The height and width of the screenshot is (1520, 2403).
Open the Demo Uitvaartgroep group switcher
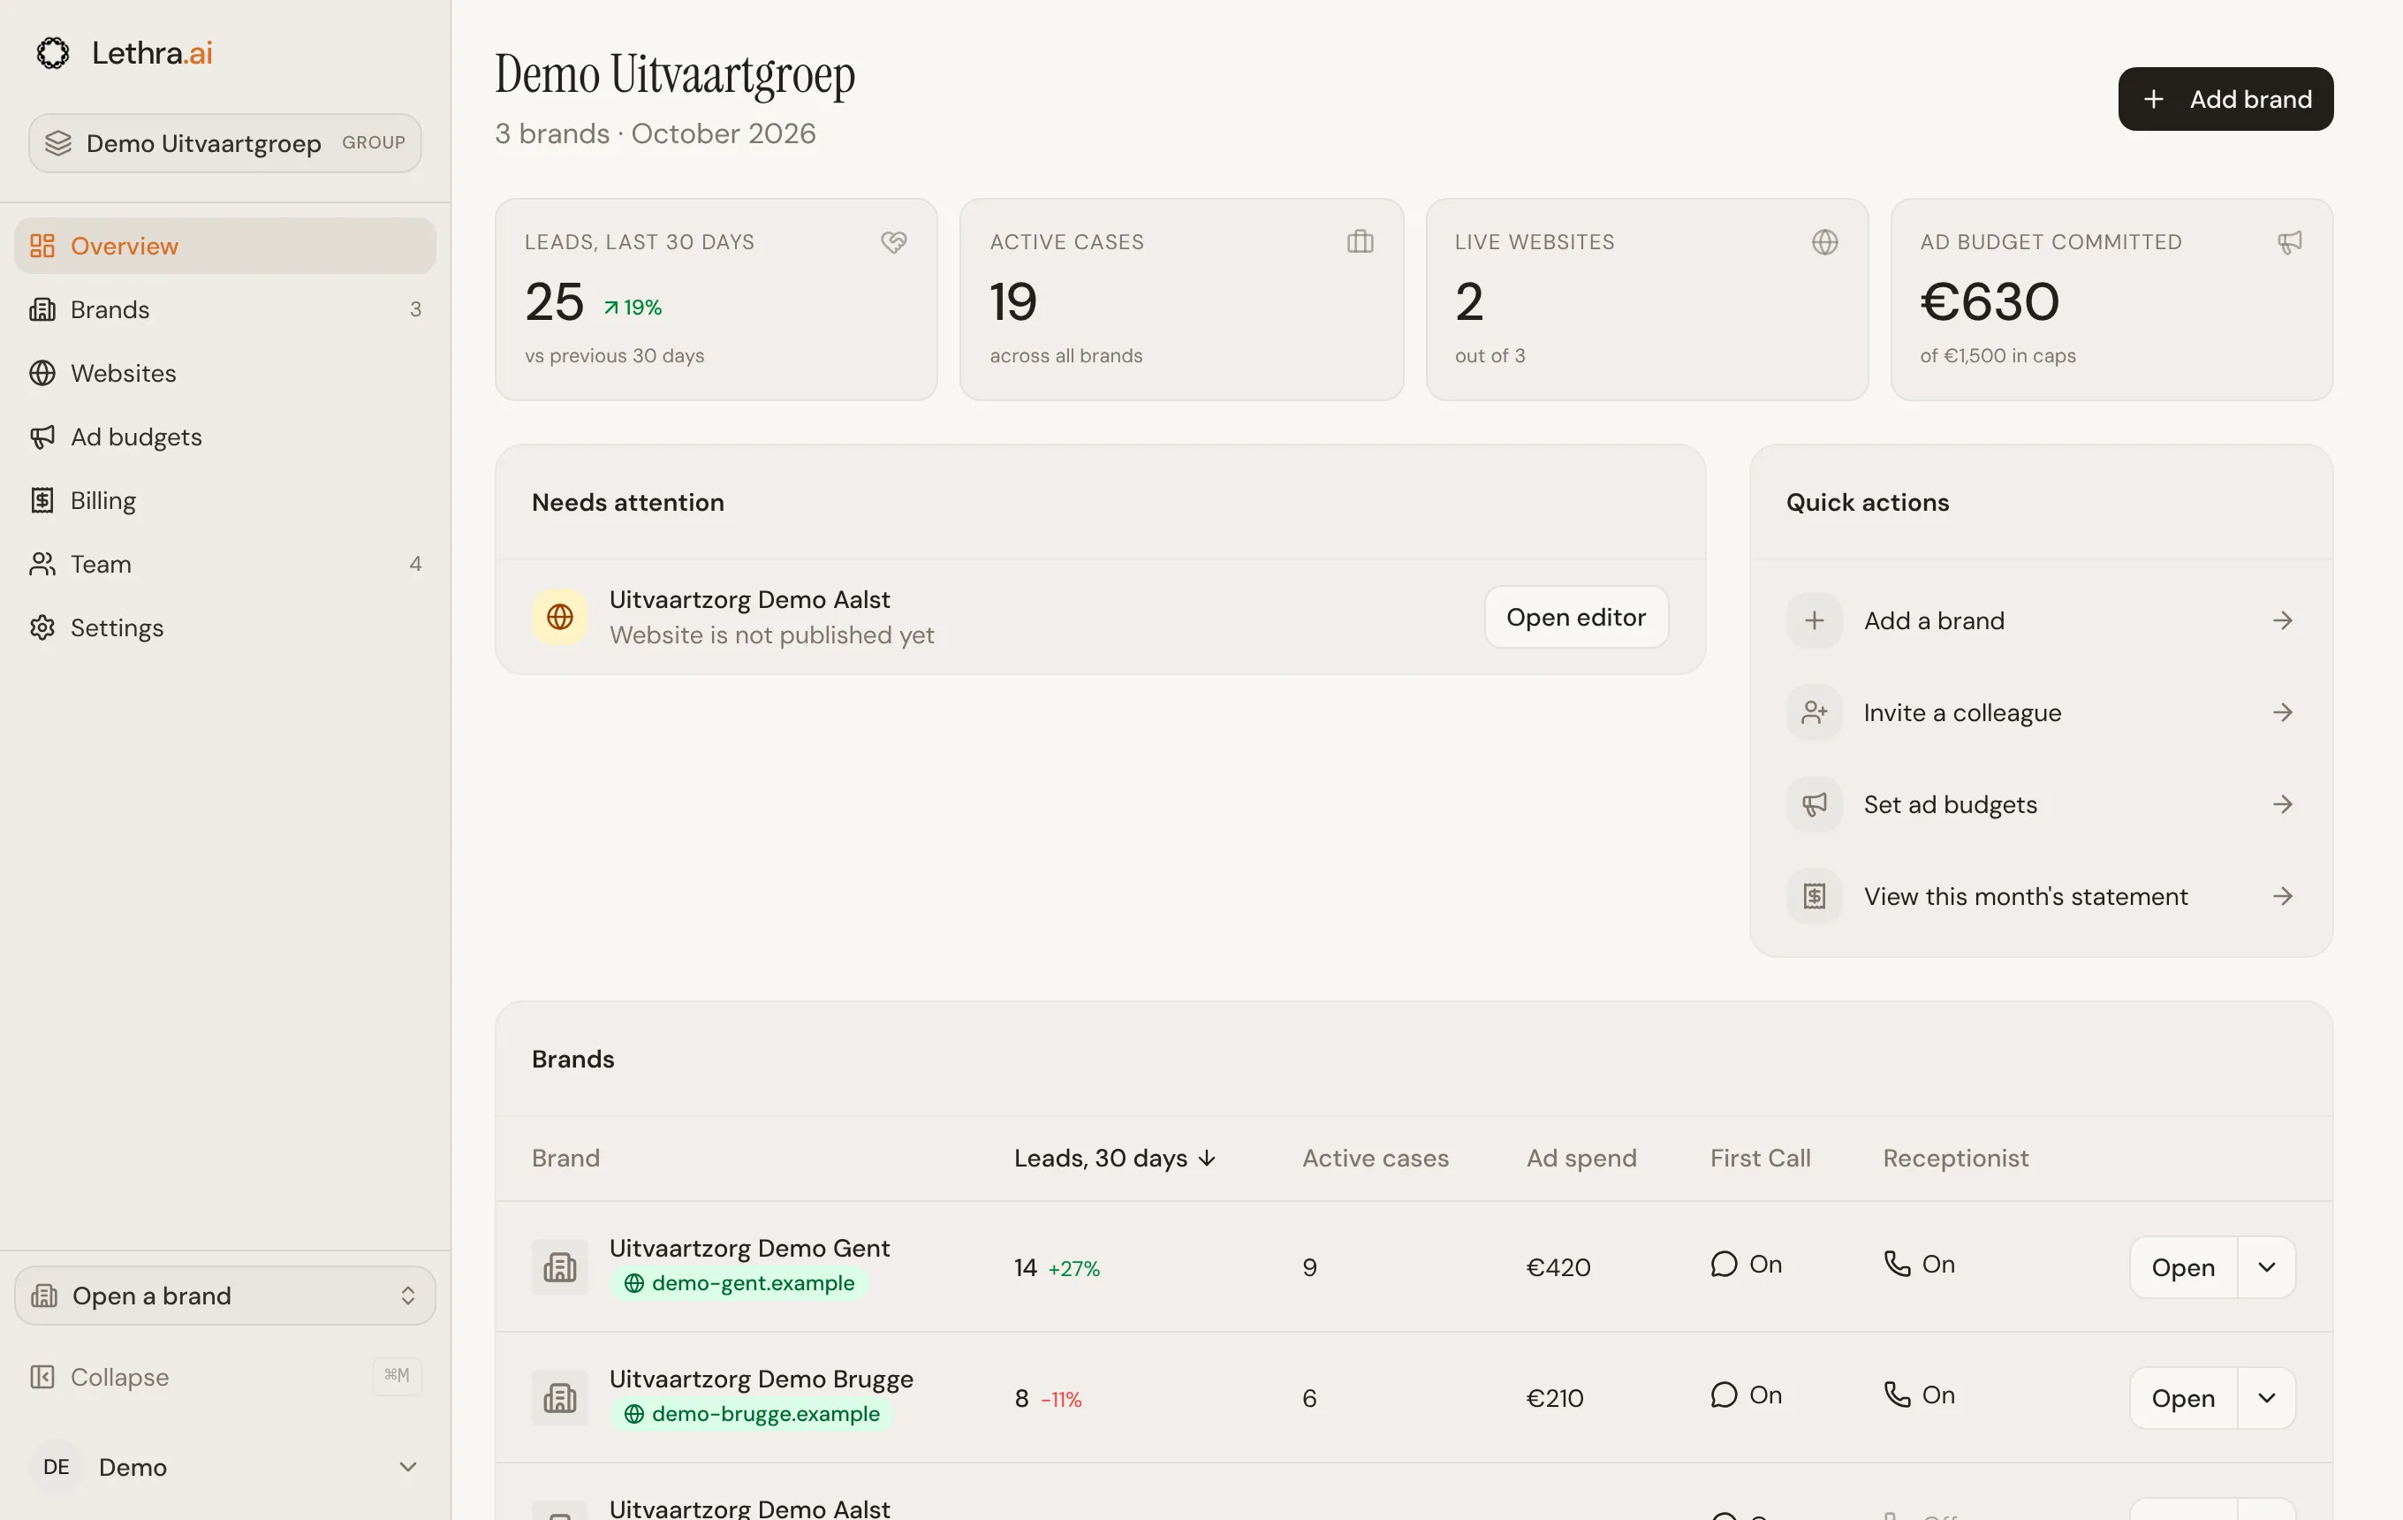225,142
